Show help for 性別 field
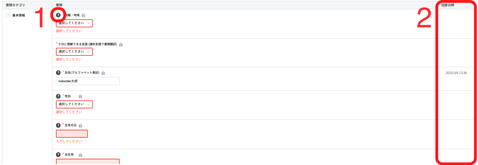 [x=58, y=96]
